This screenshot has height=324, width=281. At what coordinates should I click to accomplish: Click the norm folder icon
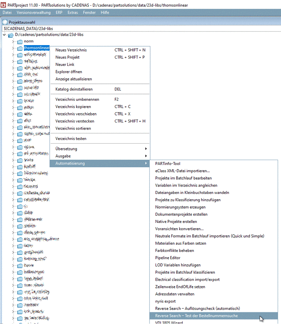coord(20,42)
